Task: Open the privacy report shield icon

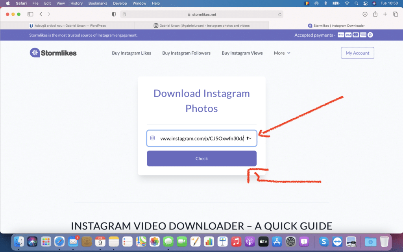Action: (114, 14)
